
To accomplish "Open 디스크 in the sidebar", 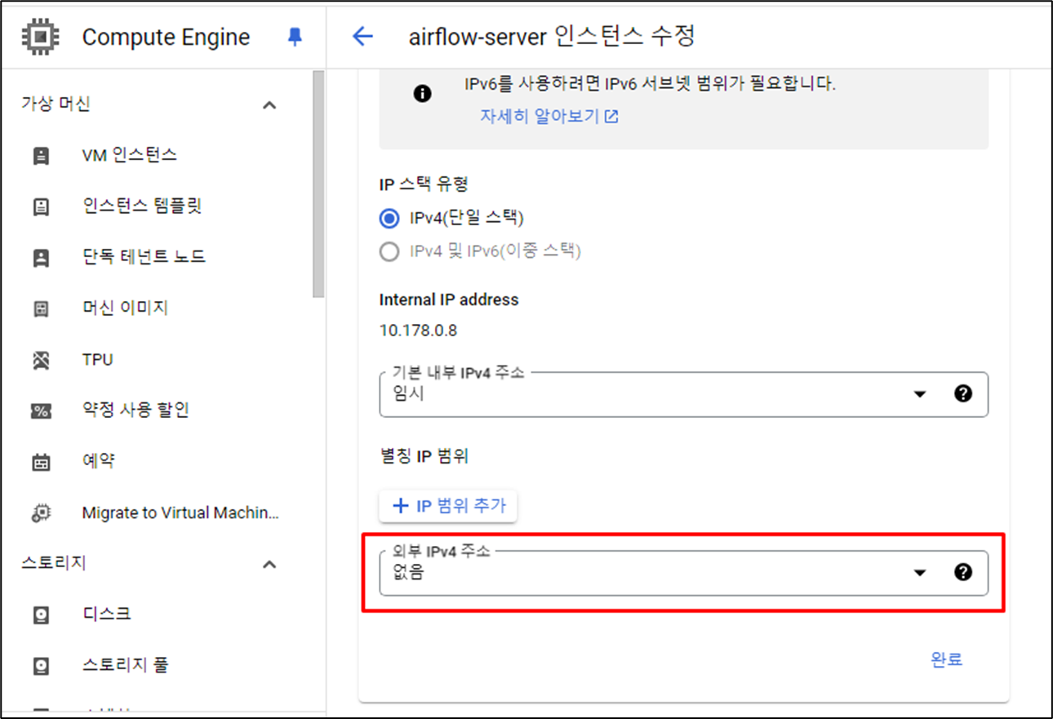I will (107, 615).
